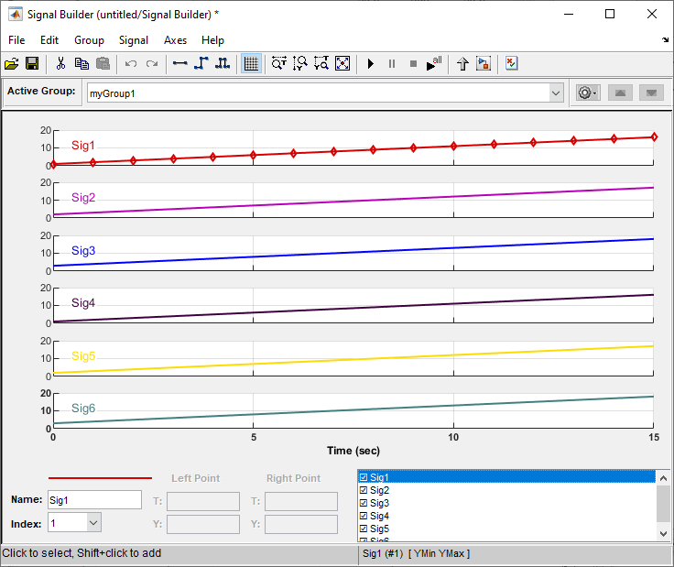Viewport: 674px width, 567px height.
Task: Open the Axes menu
Action: tap(175, 40)
